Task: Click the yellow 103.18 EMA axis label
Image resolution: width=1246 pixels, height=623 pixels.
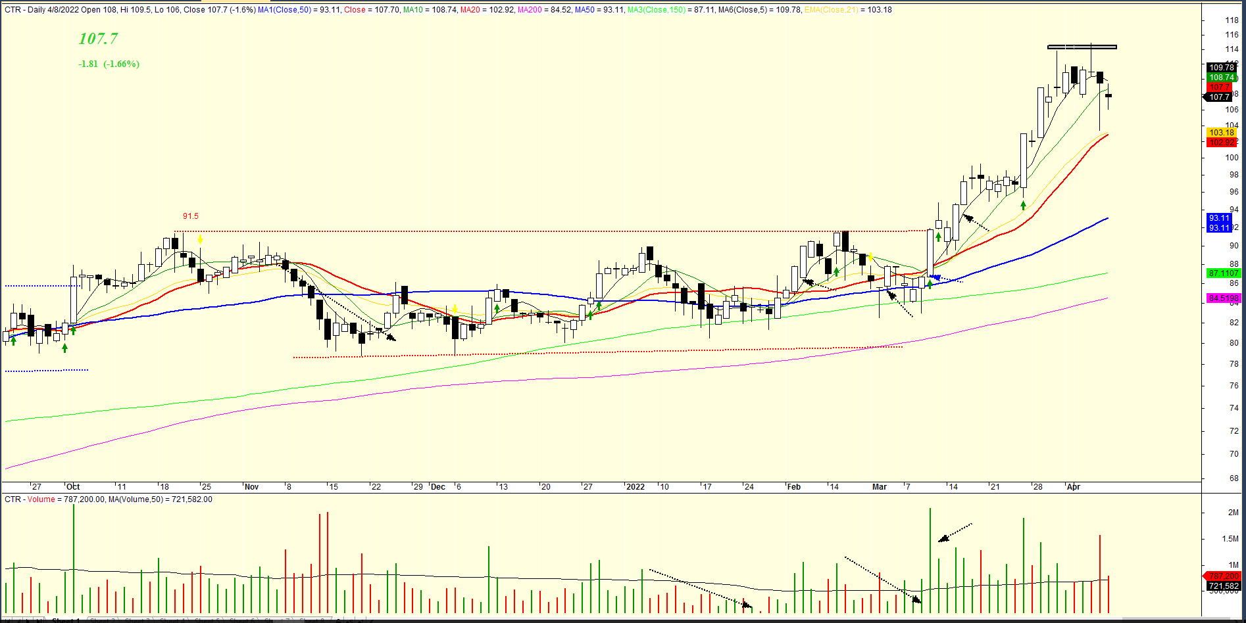Action: (x=1222, y=133)
